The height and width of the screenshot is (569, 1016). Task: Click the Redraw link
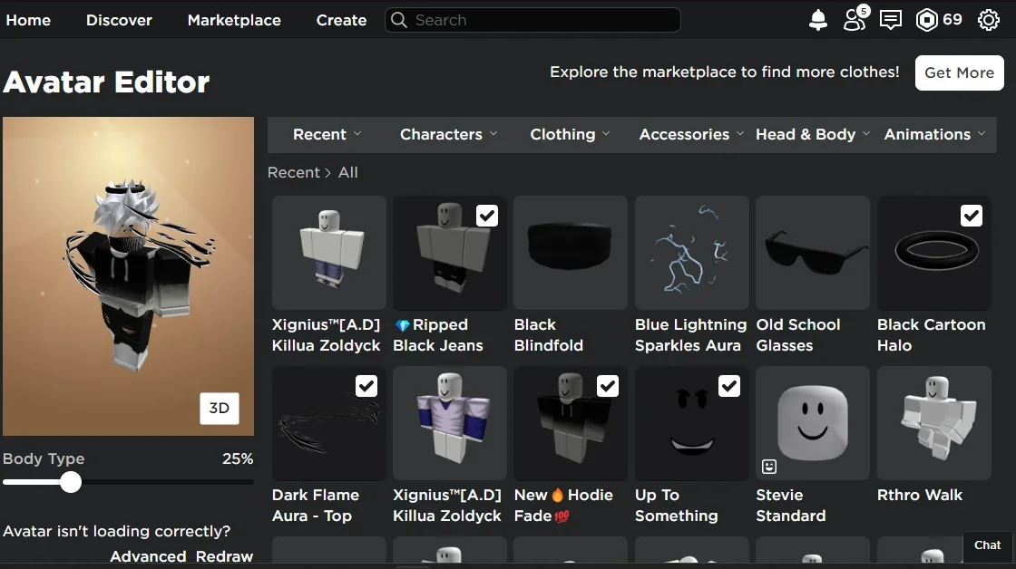pos(224,556)
